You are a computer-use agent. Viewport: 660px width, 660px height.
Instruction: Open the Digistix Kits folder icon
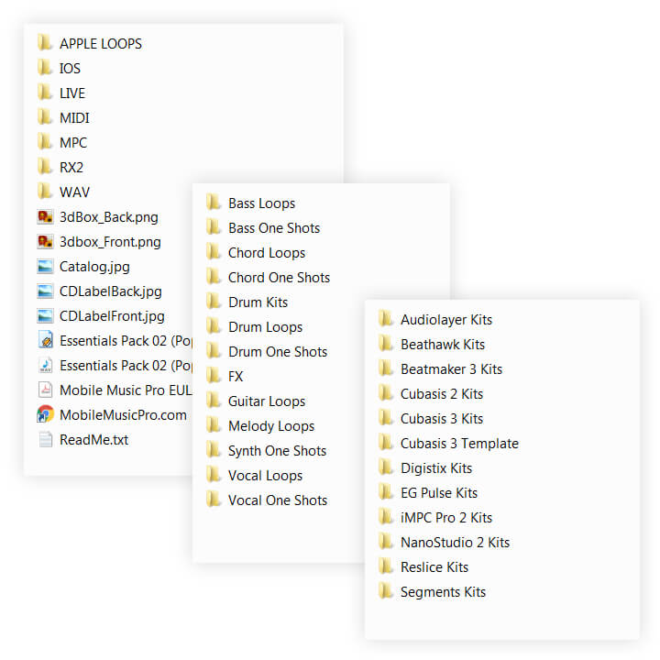pyautogui.click(x=386, y=467)
